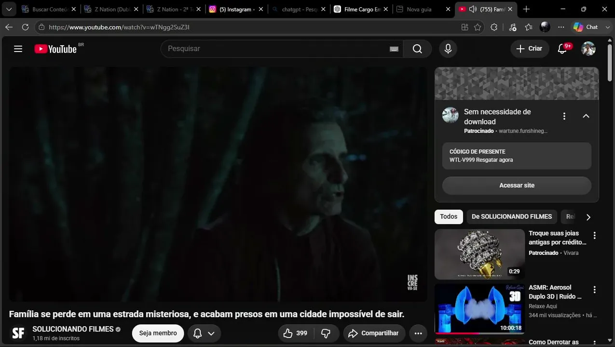The width and height of the screenshot is (615, 347).
Task: Go back with browser back arrow
Action: tap(9, 27)
